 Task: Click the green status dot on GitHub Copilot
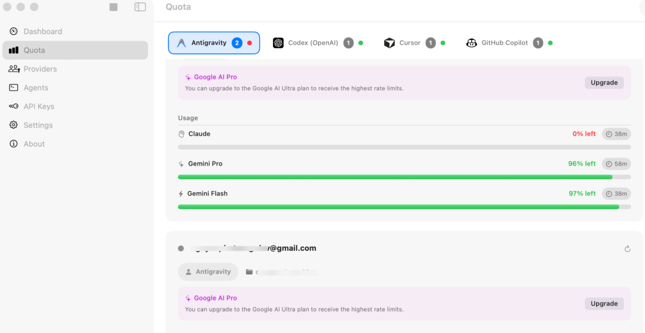(x=551, y=43)
